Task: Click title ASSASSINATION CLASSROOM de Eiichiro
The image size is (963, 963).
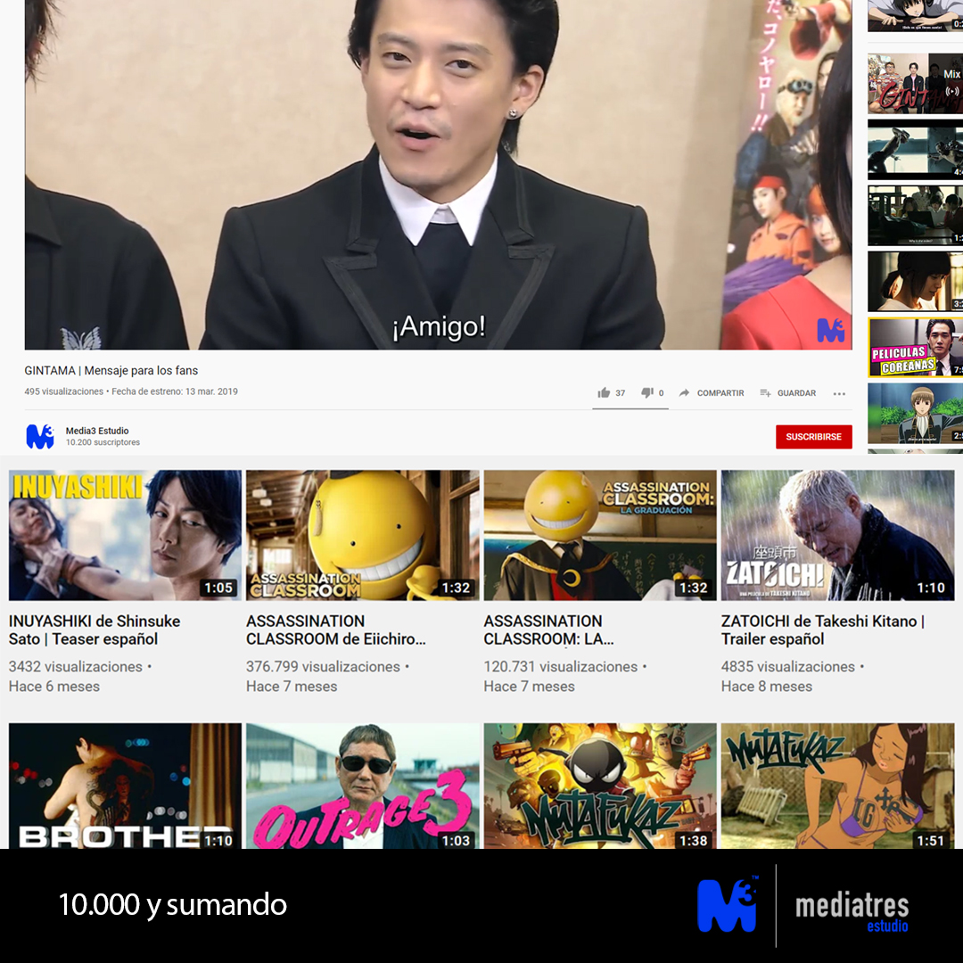Action: coord(336,630)
